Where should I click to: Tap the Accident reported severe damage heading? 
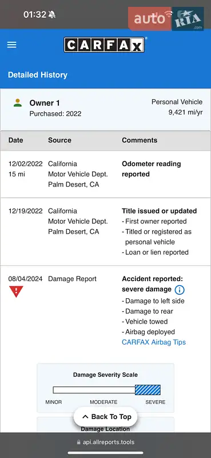(152, 284)
